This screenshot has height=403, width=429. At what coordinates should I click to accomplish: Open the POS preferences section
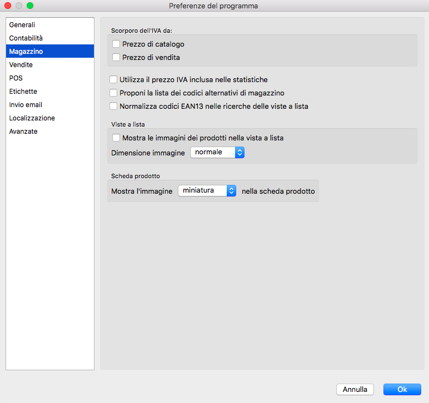coord(16,78)
